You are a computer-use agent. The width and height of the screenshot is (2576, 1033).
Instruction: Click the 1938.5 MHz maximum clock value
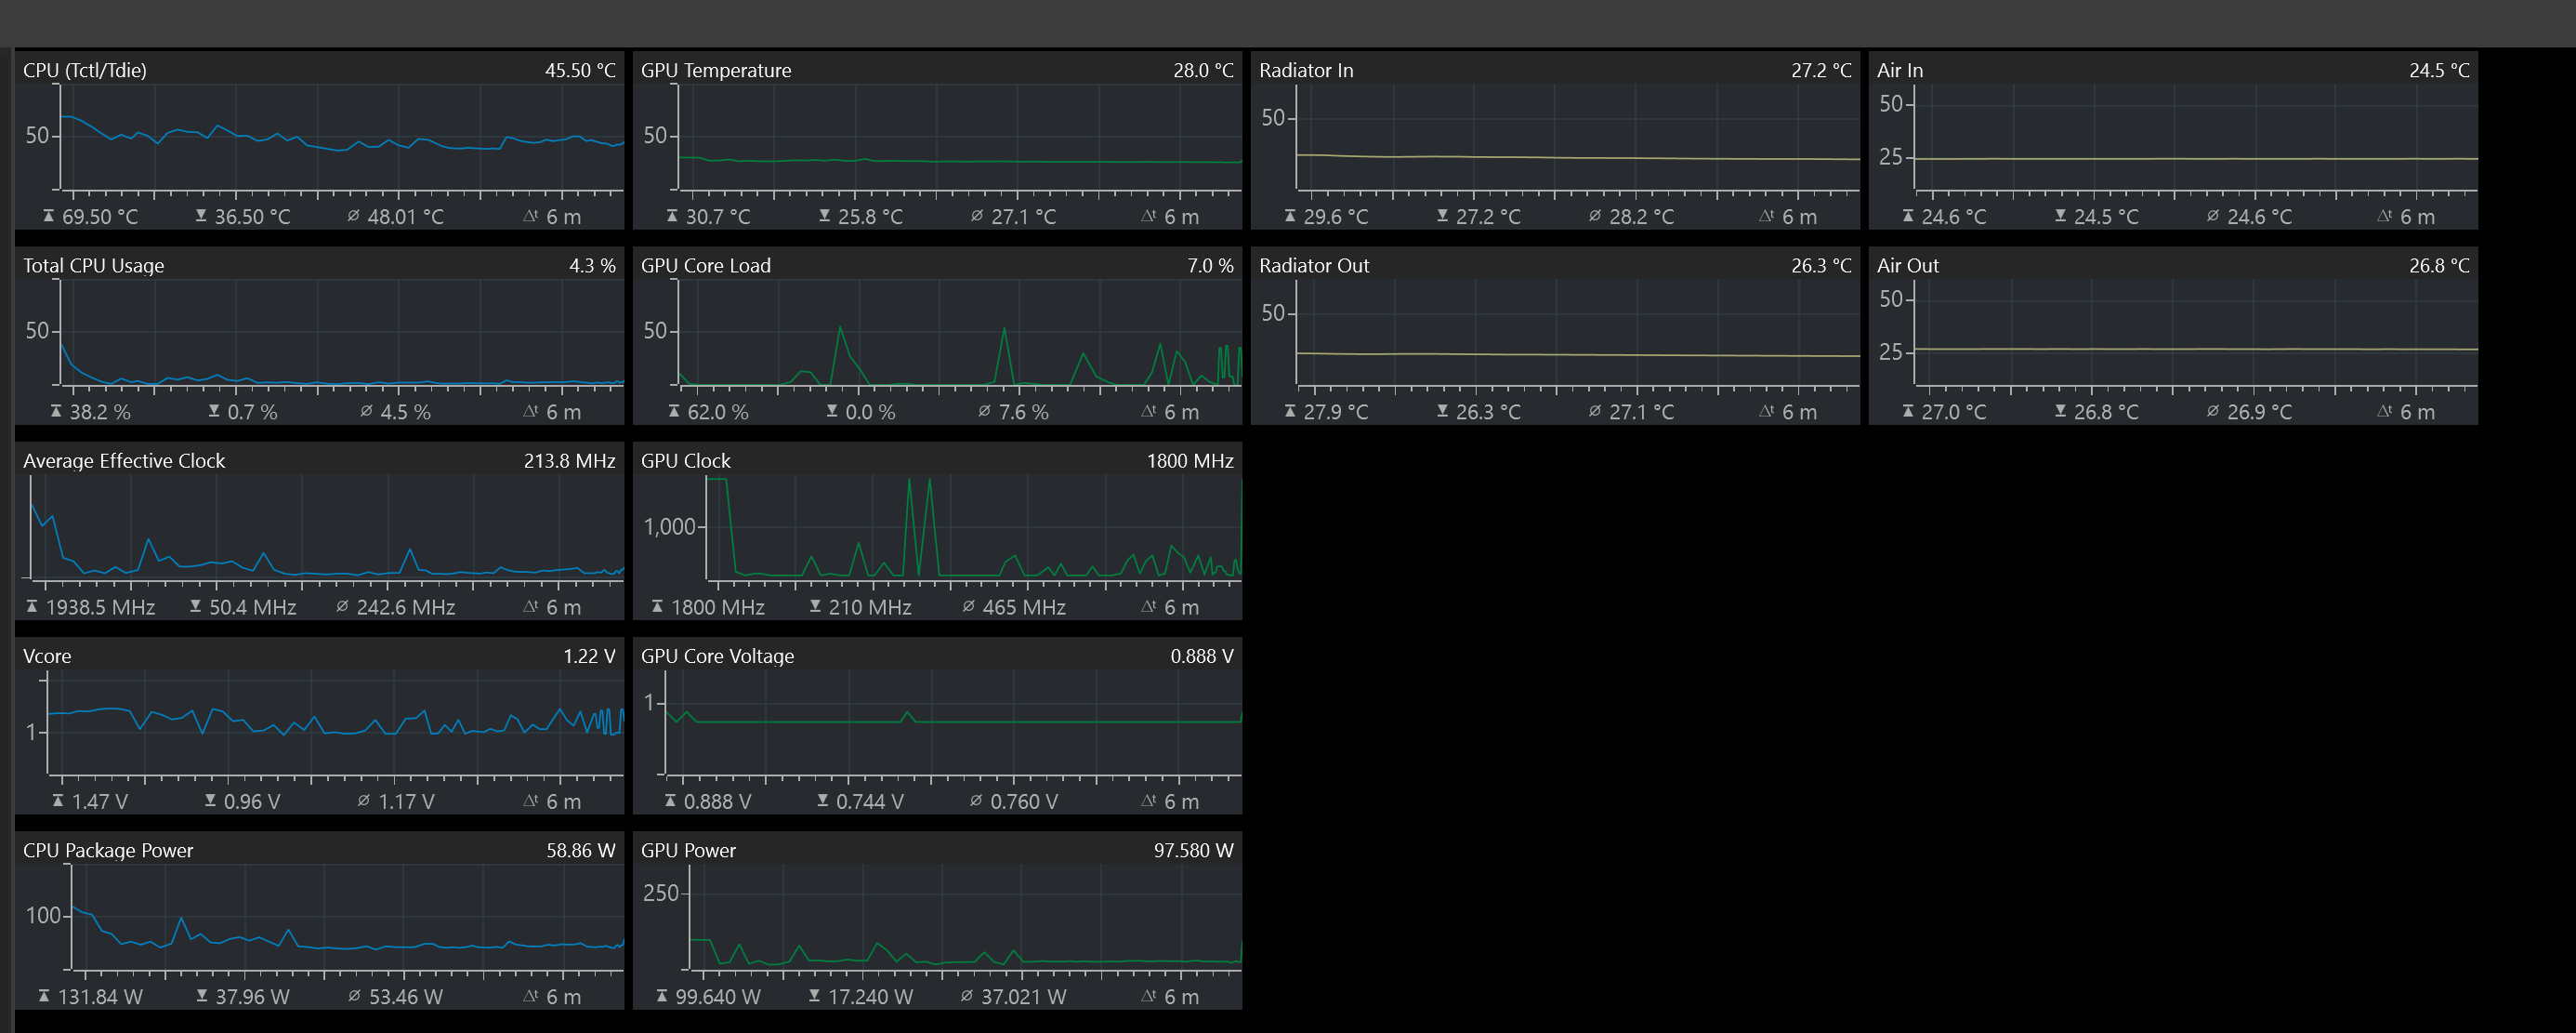[100, 607]
